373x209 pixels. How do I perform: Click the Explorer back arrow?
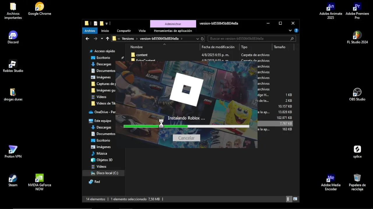point(87,39)
